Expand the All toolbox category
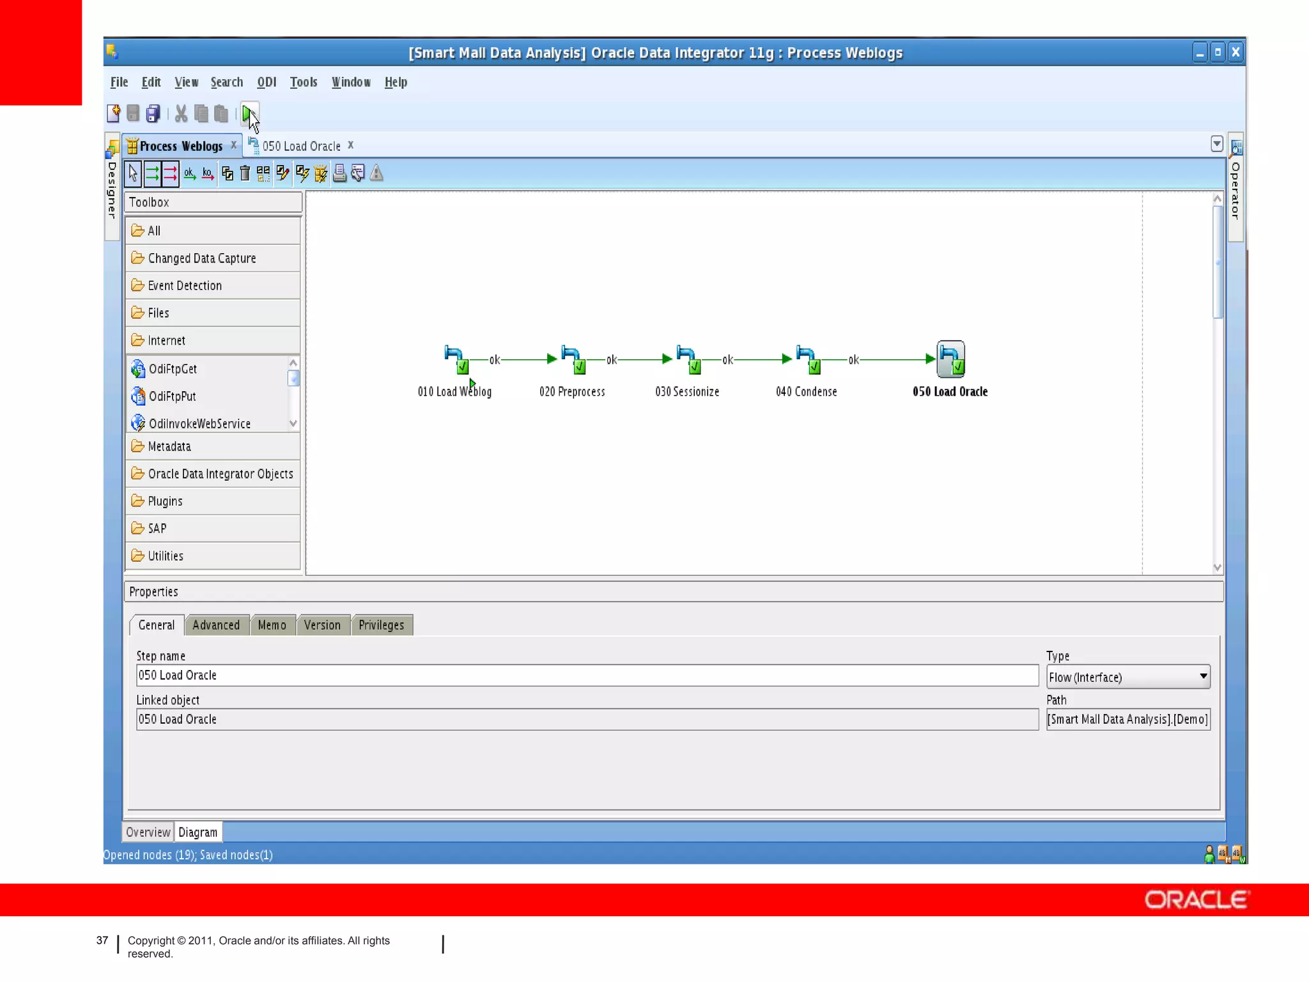The height and width of the screenshot is (982, 1309). pos(213,231)
